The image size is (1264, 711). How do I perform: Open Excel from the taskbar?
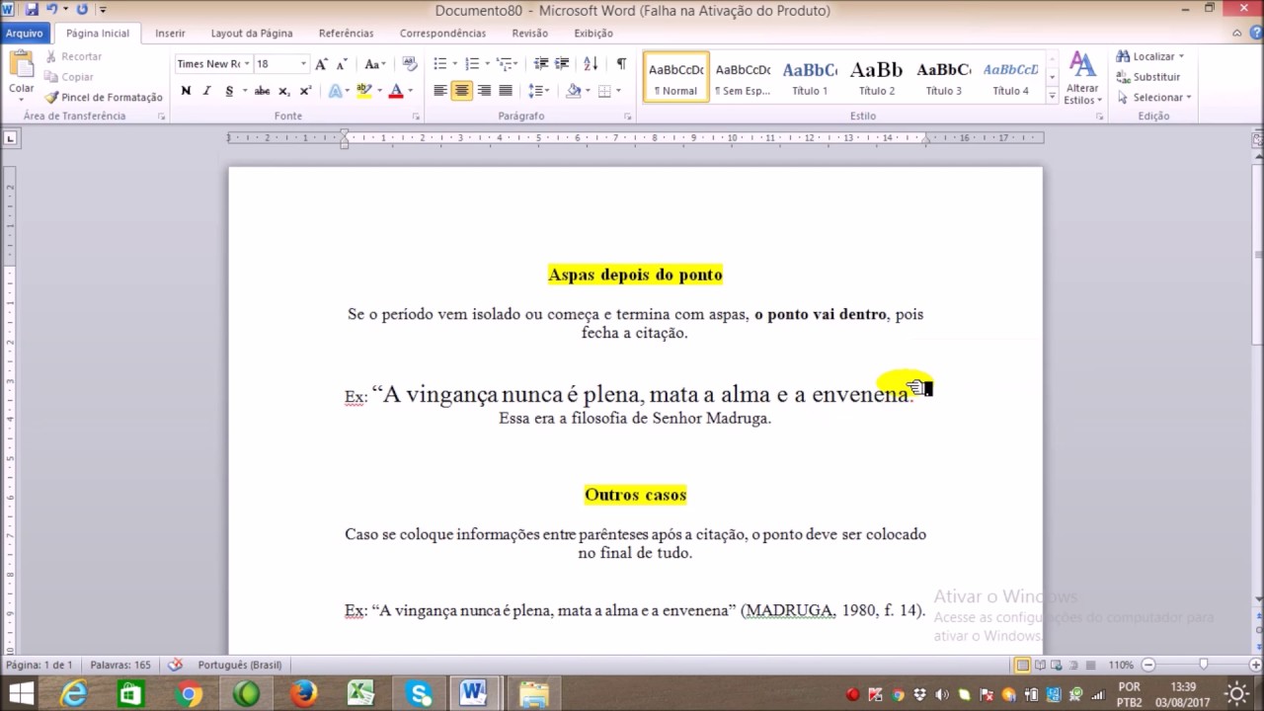pyautogui.click(x=362, y=694)
